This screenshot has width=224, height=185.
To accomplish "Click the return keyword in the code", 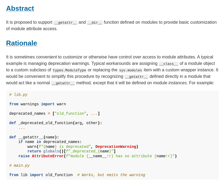I will pyautogui.click(x=34, y=151).
